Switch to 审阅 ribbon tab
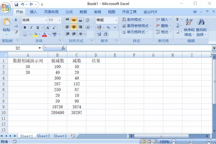The height and width of the screenshot is (144, 216). tap(97, 12)
